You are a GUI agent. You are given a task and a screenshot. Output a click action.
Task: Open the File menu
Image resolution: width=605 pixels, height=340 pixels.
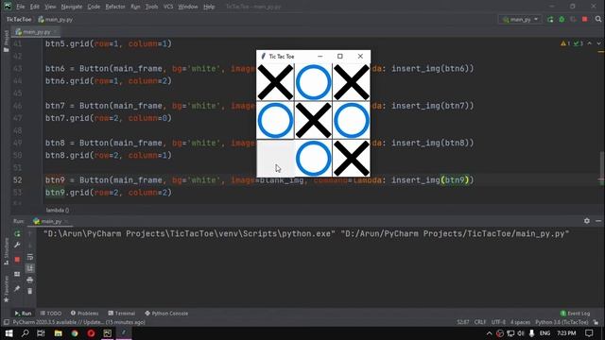pos(21,7)
